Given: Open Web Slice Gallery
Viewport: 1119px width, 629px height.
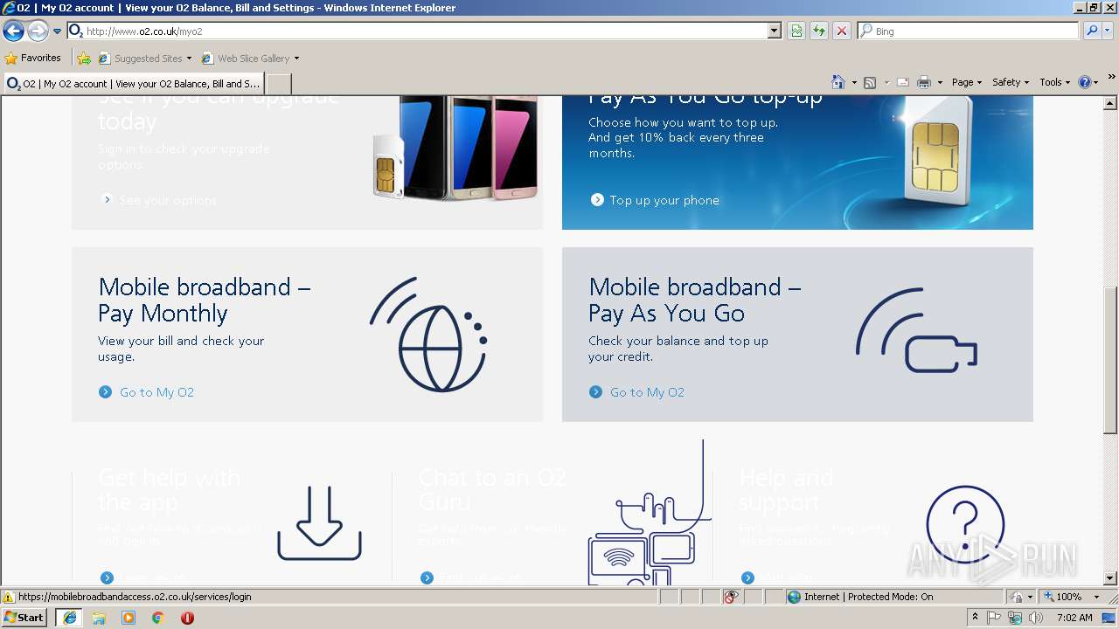Looking at the screenshot, I should click(x=250, y=59).
